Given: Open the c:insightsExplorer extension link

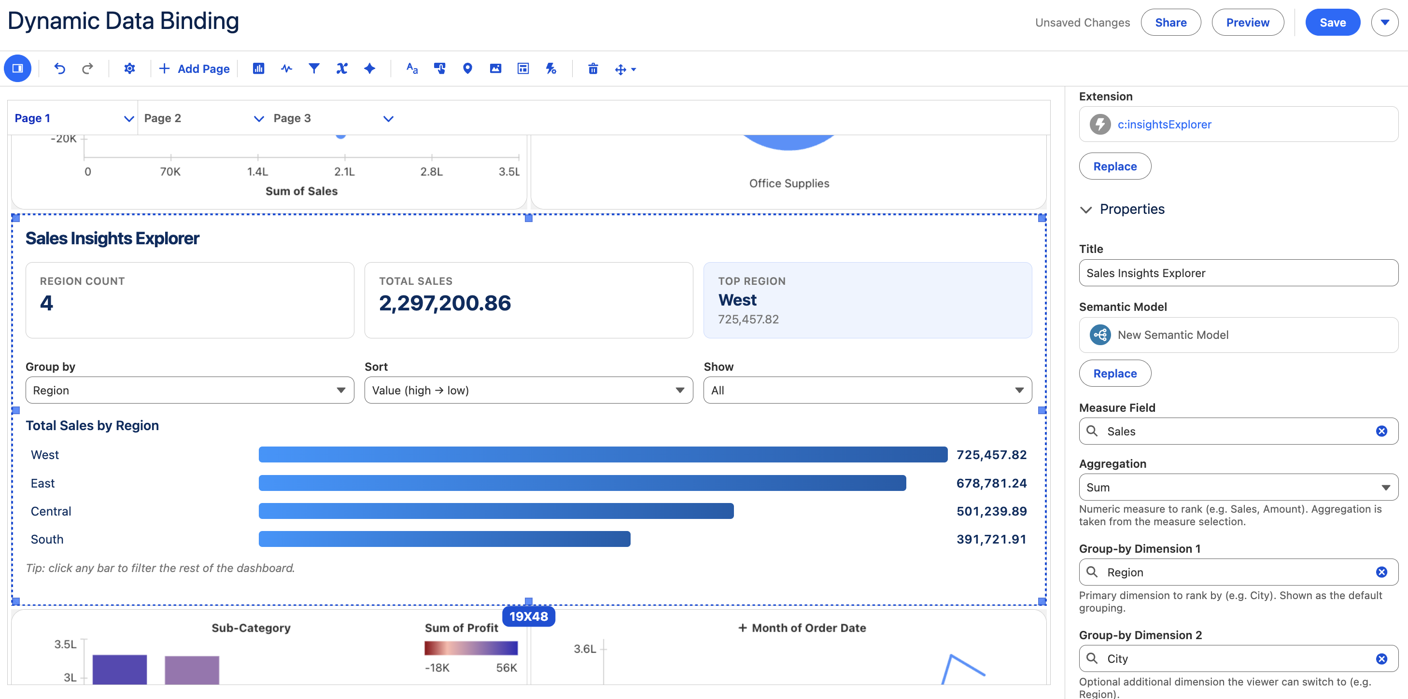Looking at the screenshot, I should [1164, 124].
